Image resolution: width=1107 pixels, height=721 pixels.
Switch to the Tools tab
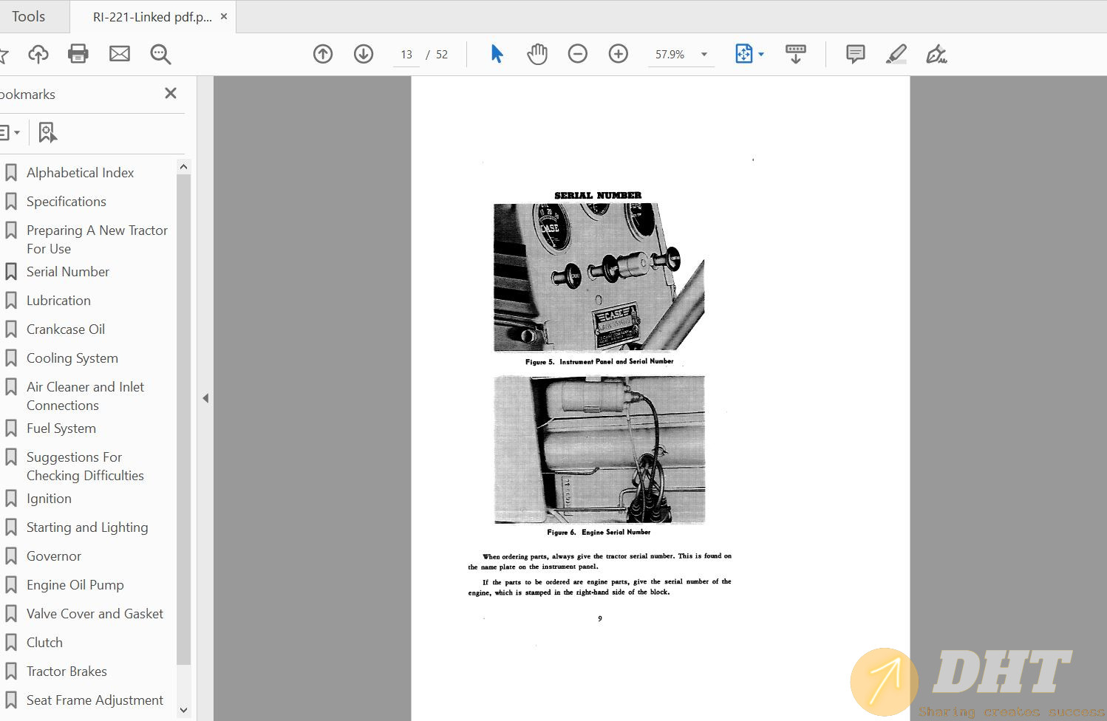pos(29,16)
